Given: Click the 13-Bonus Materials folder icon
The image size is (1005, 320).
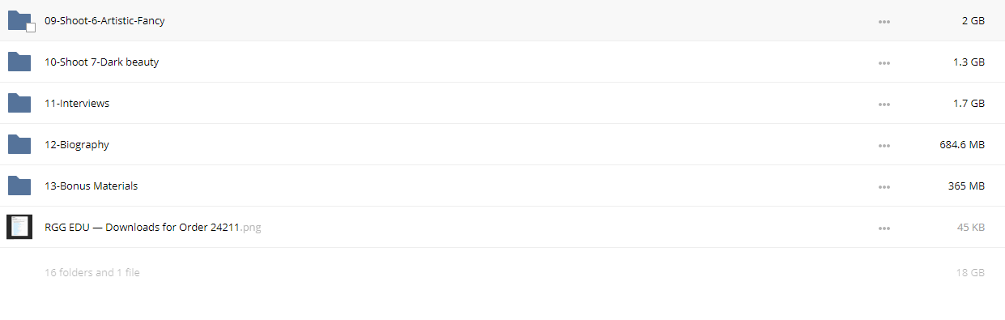Looking at the screenshot, I should point(19,186).
